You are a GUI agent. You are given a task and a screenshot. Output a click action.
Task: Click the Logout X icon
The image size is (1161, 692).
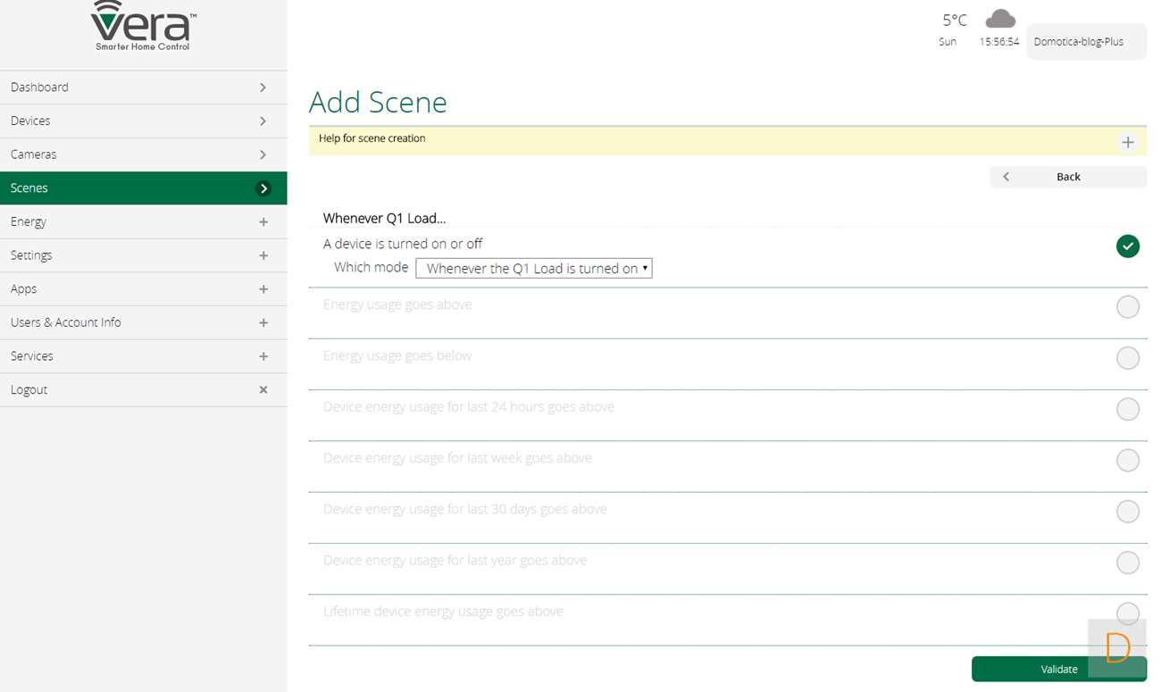click(x=263, y=390)
